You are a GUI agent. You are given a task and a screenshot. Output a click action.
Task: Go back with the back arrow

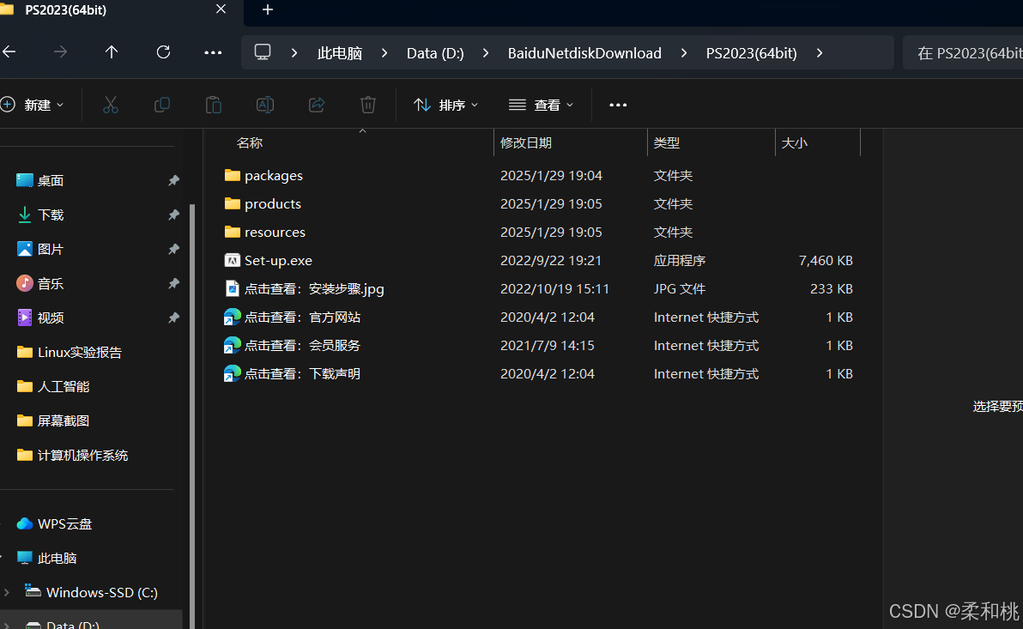pyautogui.click(x=9, y=51)
